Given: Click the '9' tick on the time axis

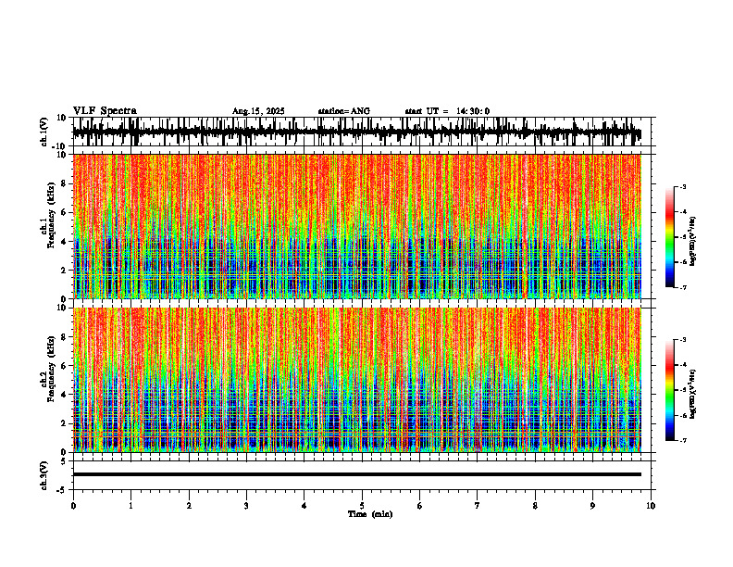Looking at the screenshot, I should [593, 506].
